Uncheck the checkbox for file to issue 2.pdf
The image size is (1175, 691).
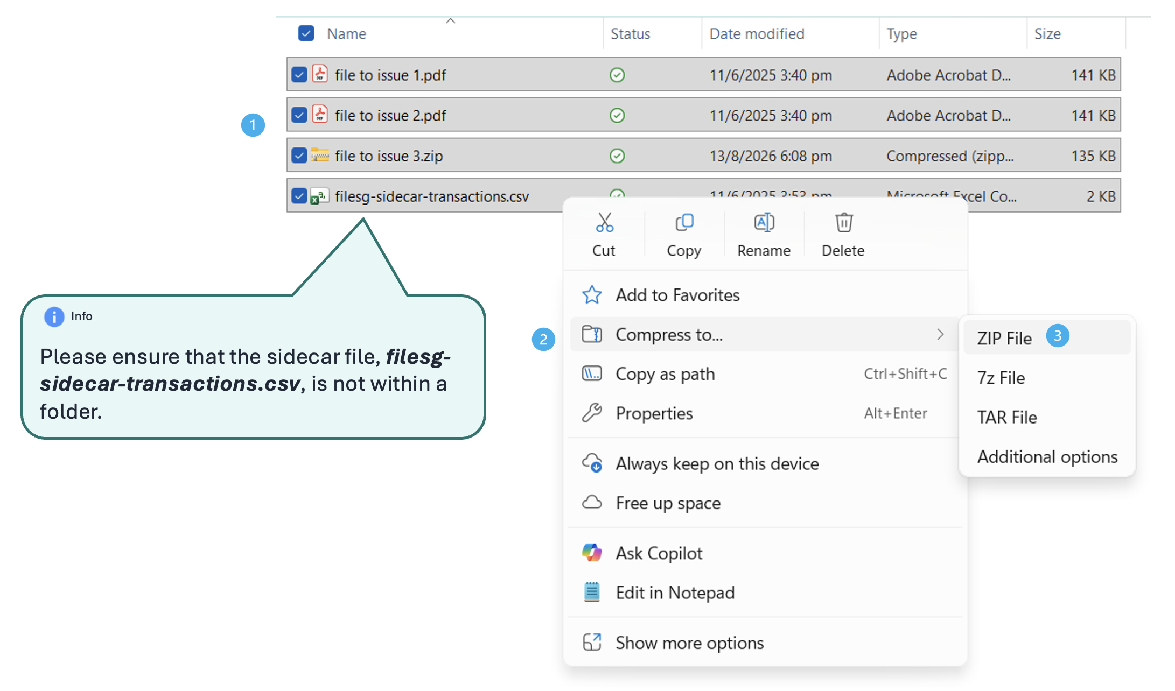coord(299,115)
